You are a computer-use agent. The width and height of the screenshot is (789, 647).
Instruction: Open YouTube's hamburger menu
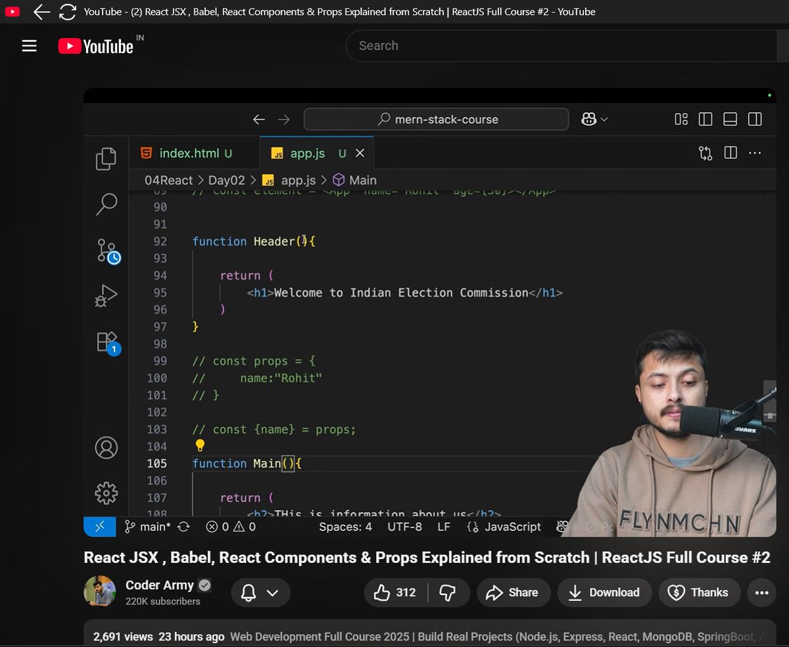click(x=29, y=45)
